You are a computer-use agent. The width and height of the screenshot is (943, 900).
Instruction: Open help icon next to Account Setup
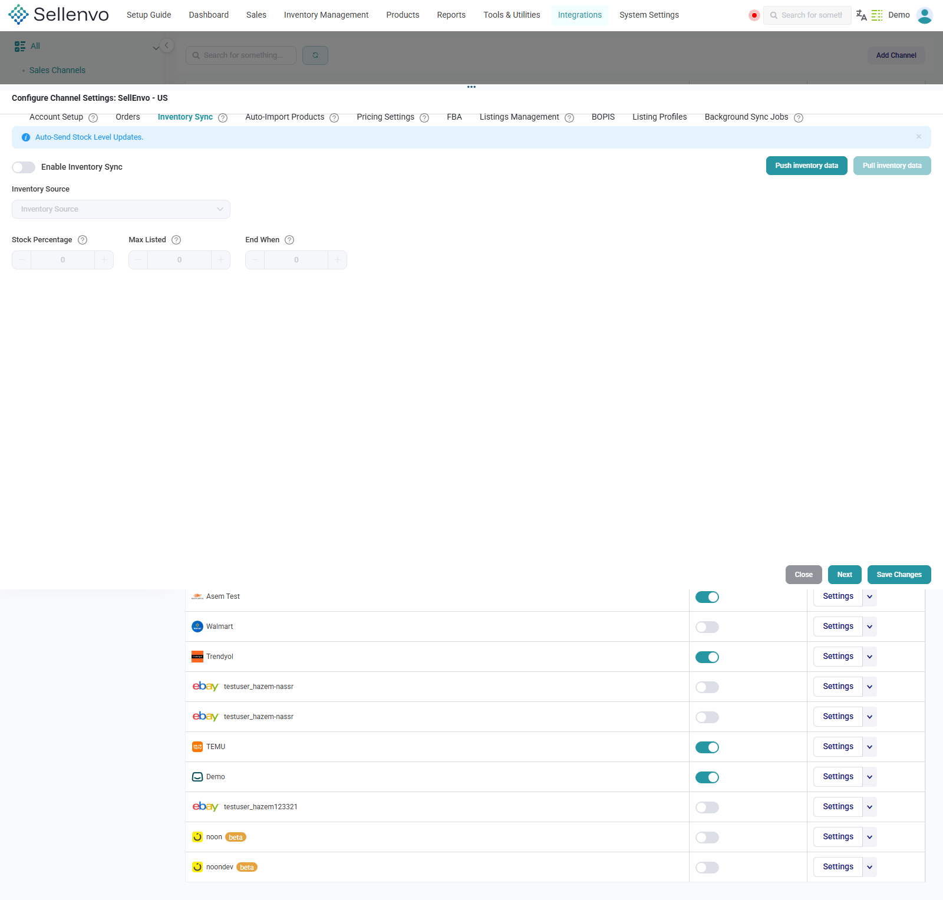(x=93, y=118)
